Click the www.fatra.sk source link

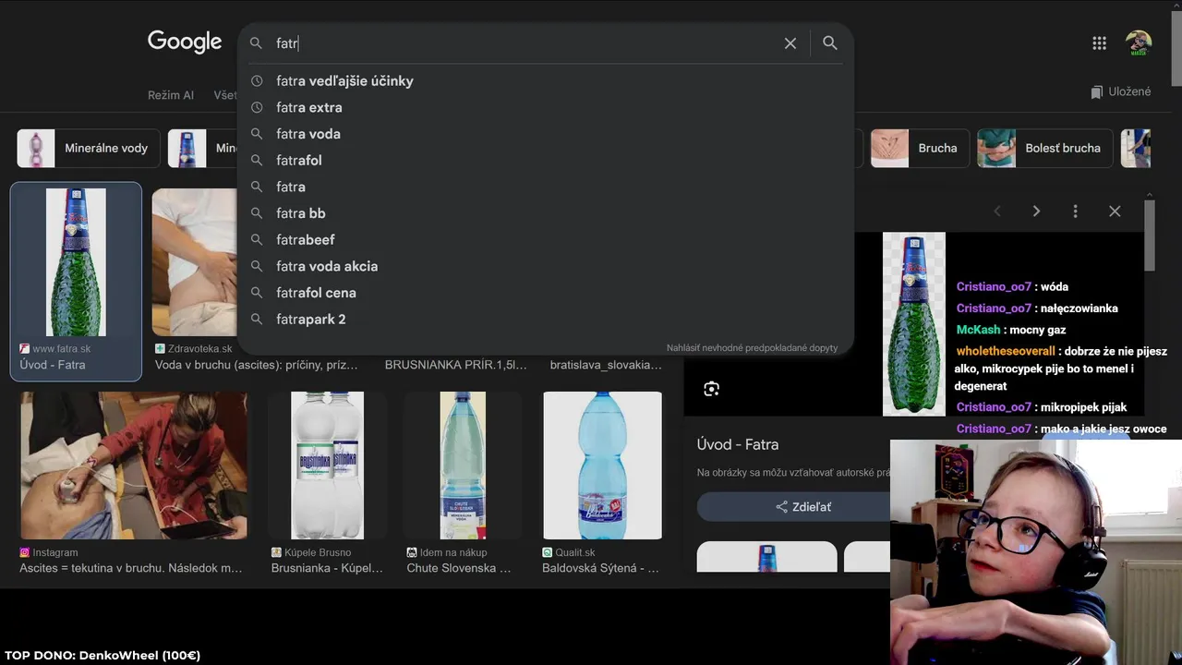point(61,349)
